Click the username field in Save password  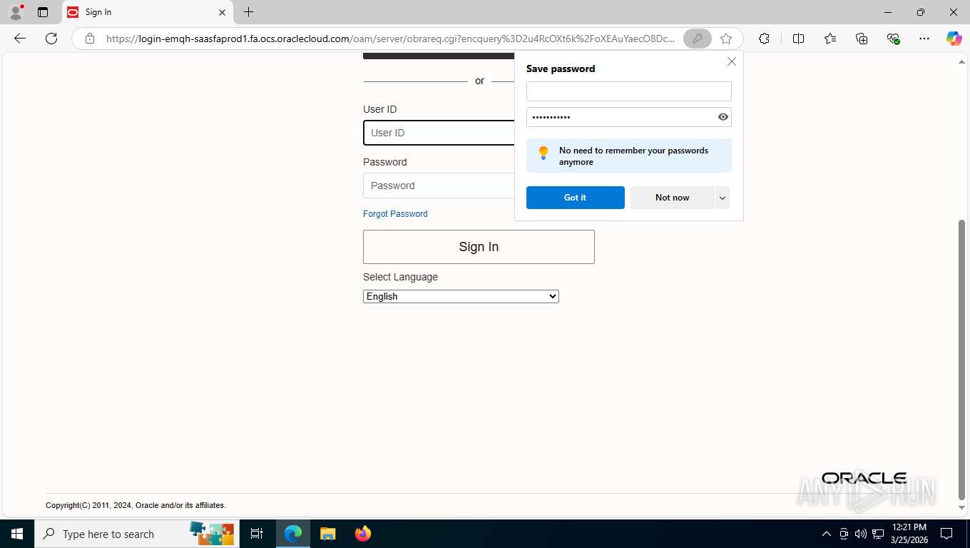pyautogui.click(x=628, y=91)
